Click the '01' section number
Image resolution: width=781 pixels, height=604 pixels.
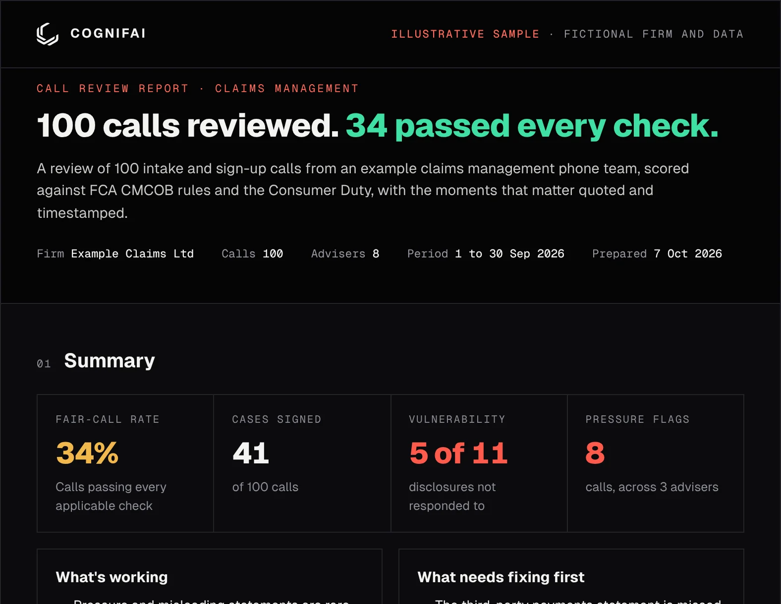point(44,364)
